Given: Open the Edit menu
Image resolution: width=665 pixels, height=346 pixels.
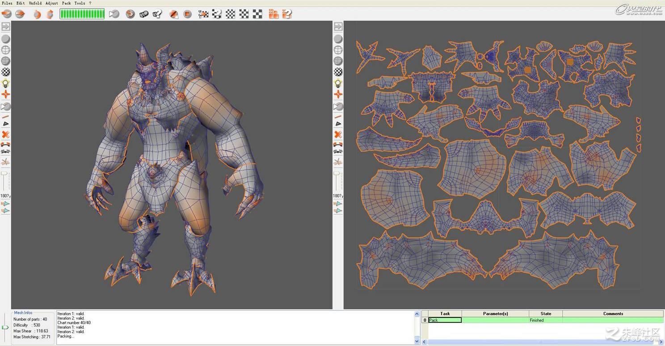Looking at the screenshot, I should pyautogui.click(x=21, y=3).
